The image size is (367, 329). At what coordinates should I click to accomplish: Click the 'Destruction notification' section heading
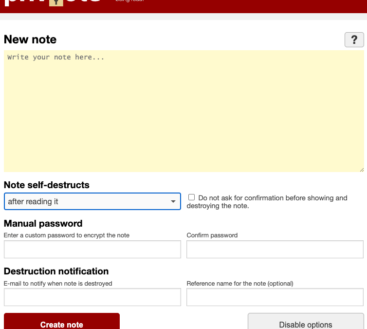tap(56, 271)
